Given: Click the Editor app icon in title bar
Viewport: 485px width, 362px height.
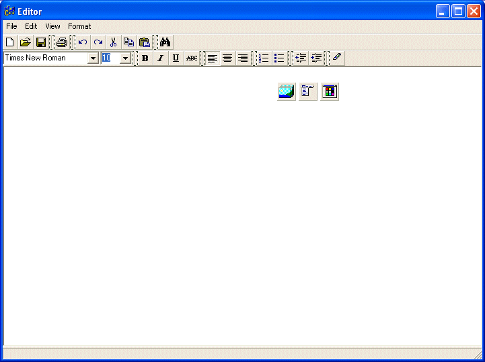Looking at the screenshot, I should coord(9,11).
